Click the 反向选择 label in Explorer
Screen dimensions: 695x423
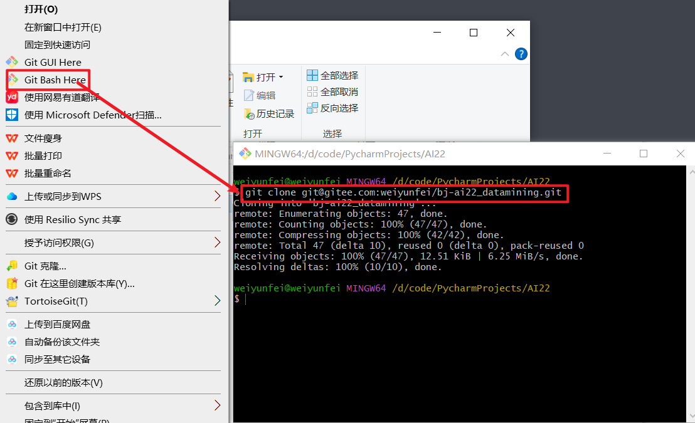coord(339,108)
